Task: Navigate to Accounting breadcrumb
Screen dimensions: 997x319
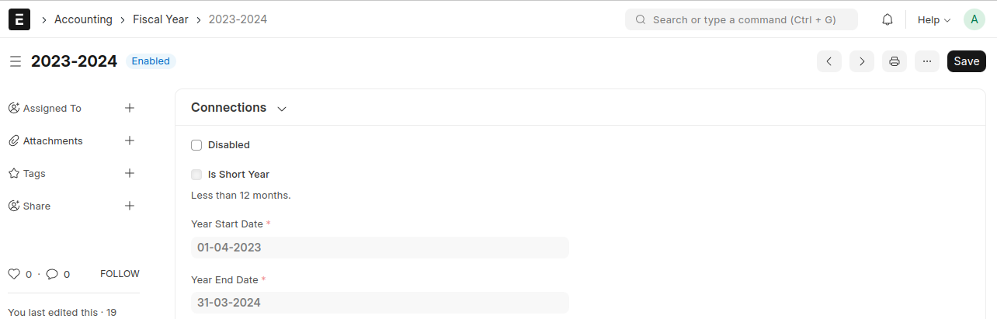Action: pyautogui.click(x=83, y=19)
